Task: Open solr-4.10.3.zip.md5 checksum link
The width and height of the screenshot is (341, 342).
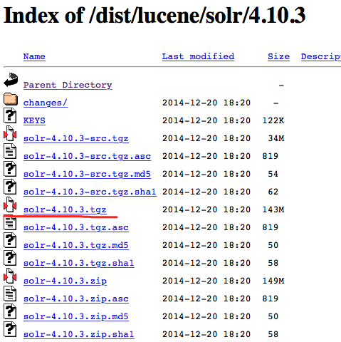Action: (76, 316)
